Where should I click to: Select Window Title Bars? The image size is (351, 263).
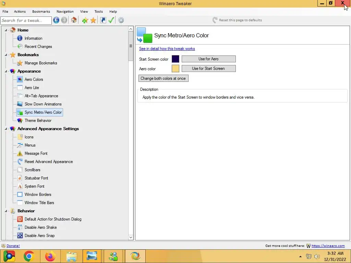pos(39,203)
